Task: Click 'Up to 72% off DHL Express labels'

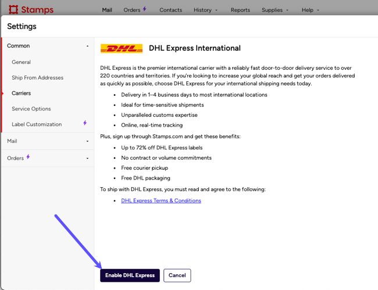Action: 162,148
